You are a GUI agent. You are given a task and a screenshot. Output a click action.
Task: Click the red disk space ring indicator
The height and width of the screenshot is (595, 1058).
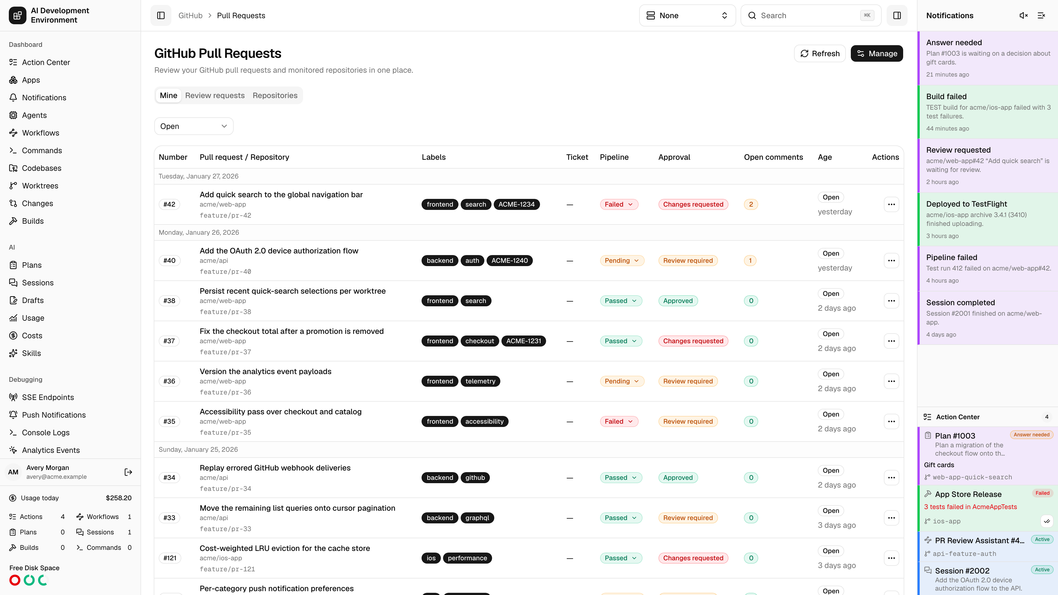(15, 580)
